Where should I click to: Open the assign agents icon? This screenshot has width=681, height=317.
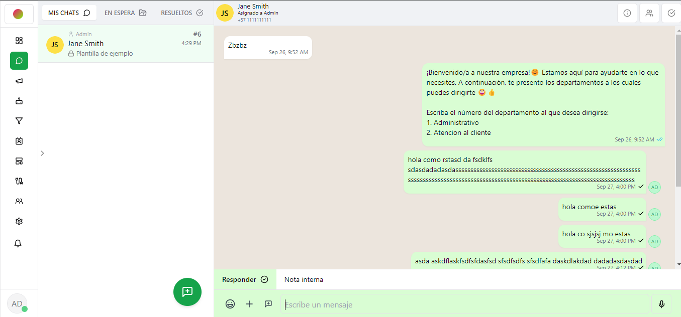click(649, 14)
